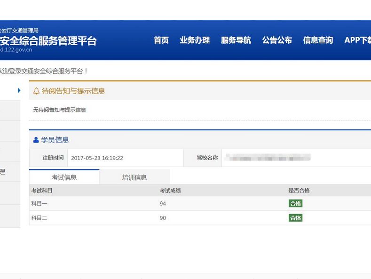
Task: Click the 合格 badge for 科目一
Action: click(x=295, y=203)
